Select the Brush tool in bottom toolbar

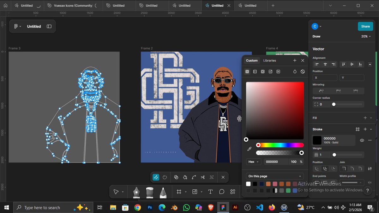[150, 192]
